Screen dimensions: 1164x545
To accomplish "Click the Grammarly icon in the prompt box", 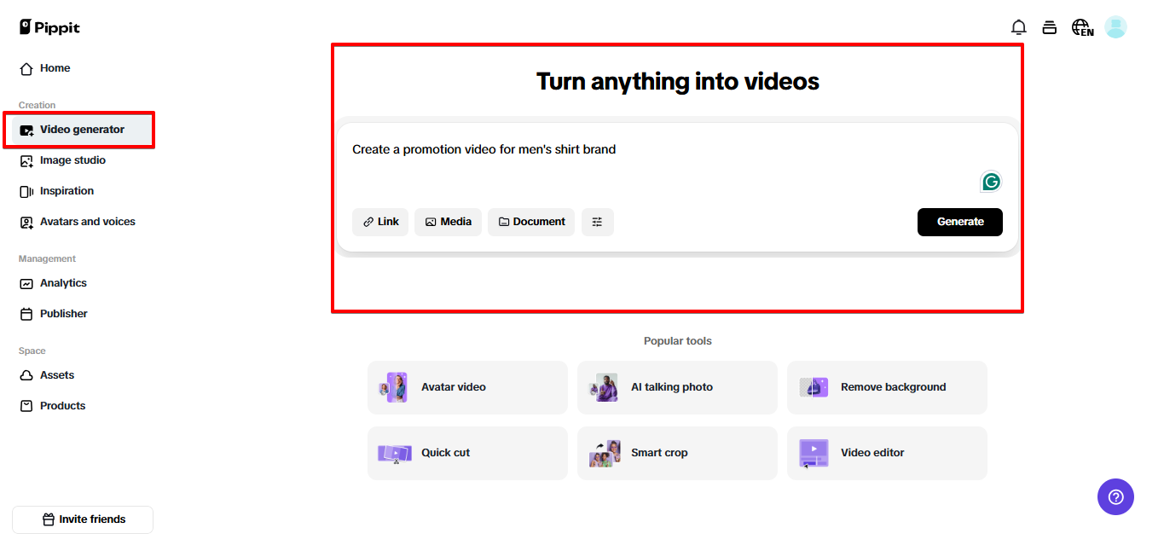I will (991, 182).
